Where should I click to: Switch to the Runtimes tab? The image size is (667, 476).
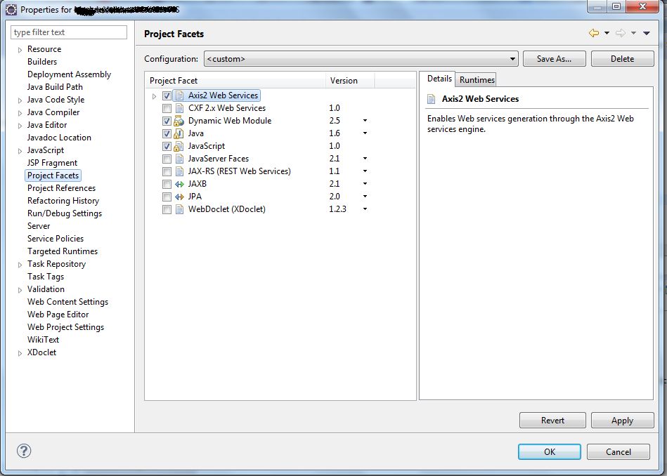477,80
